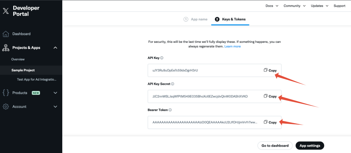351x153 pixels.
Task: Click the info icon beside API Key
Action: [162, 58]
